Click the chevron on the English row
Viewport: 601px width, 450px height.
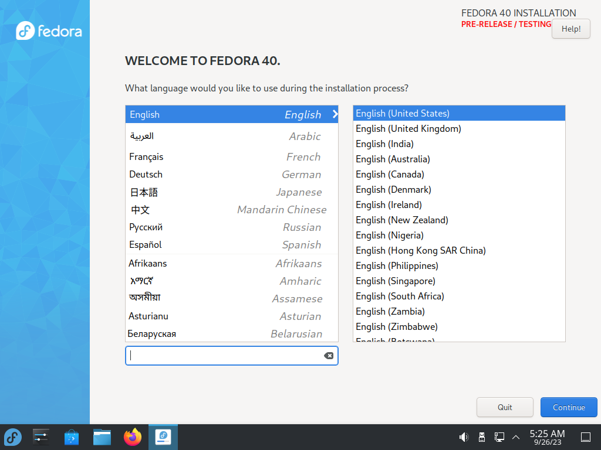pyautogui.click(x=335, y=114)
